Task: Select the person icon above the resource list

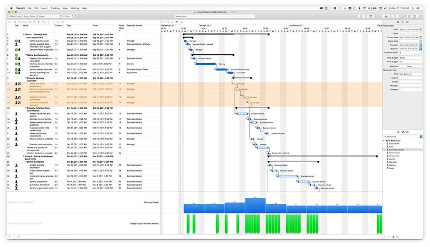Action: pyautogui.click(x=398, y=132)
